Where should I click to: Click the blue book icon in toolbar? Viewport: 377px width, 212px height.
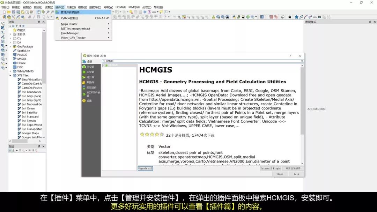click(x=262, y=17)
